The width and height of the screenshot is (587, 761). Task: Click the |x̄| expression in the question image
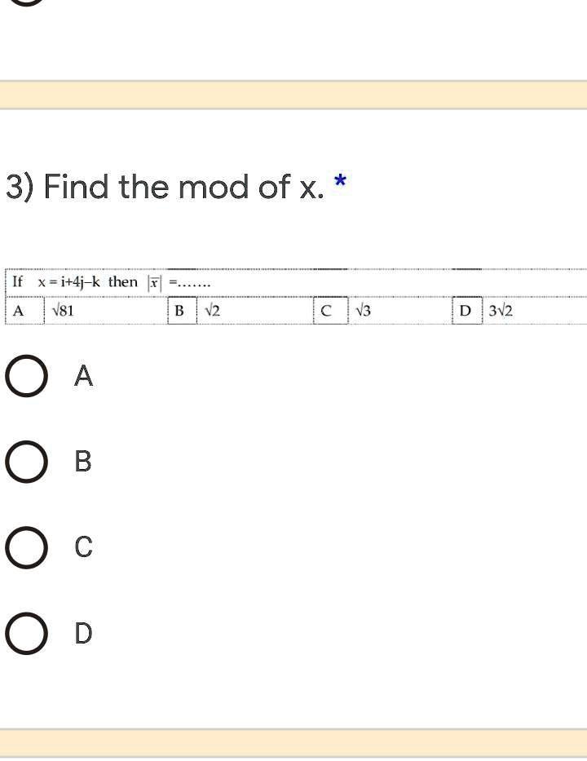[152, 281]
